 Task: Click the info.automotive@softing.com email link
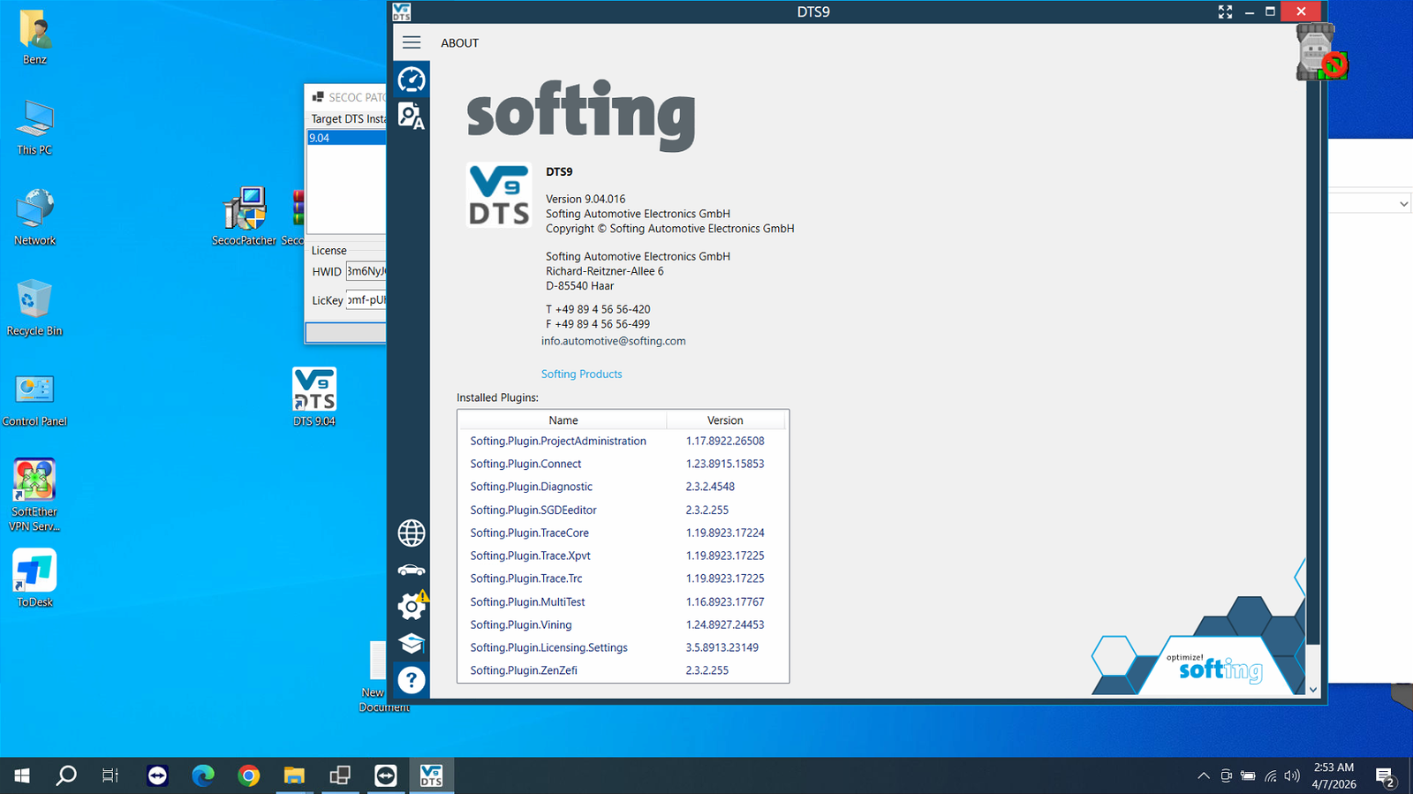pos(613,341)
